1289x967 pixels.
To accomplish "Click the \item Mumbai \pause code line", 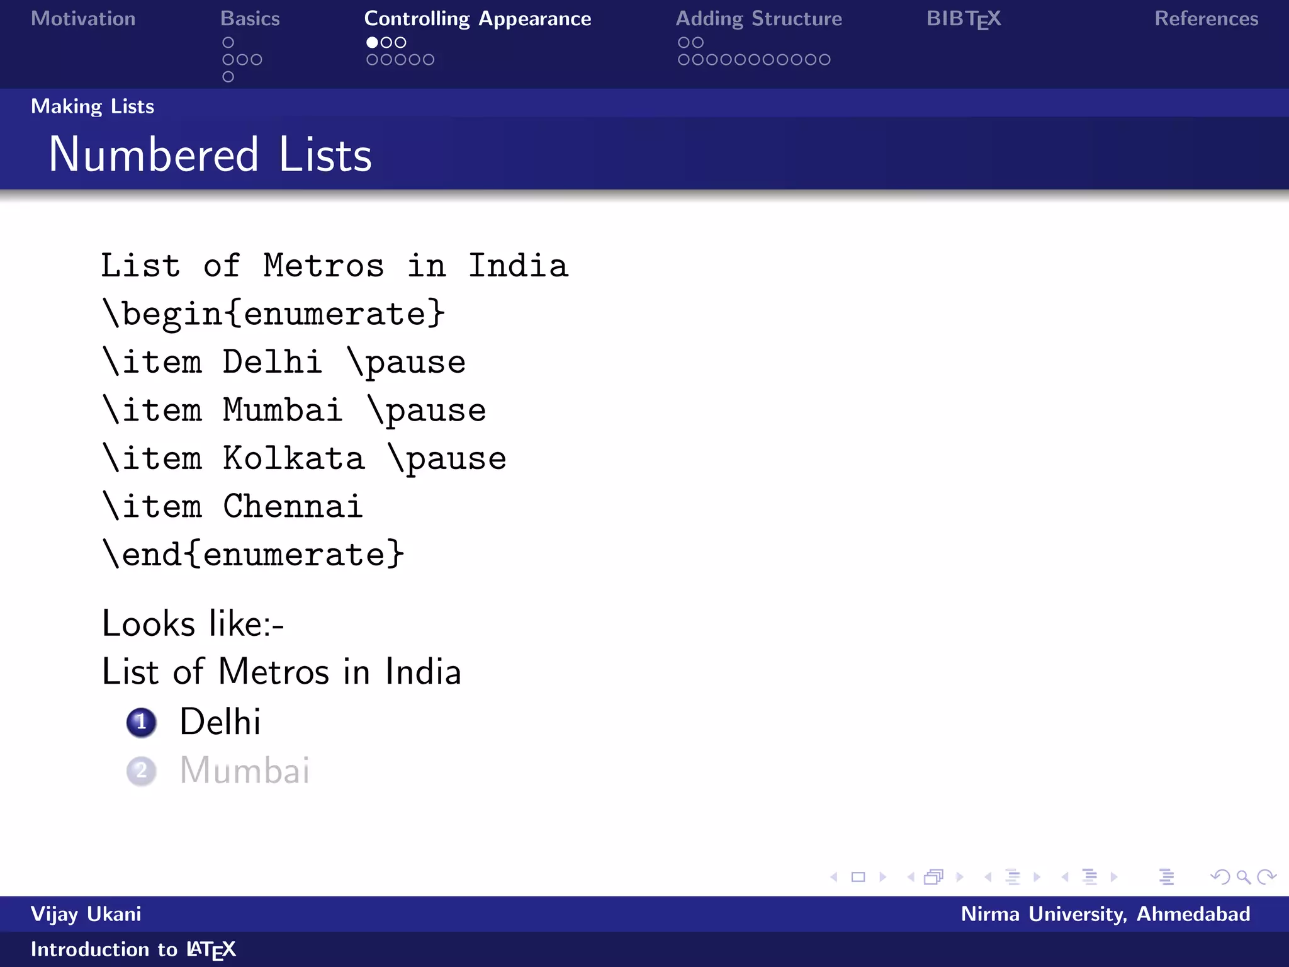I will (x=294, y=410).
